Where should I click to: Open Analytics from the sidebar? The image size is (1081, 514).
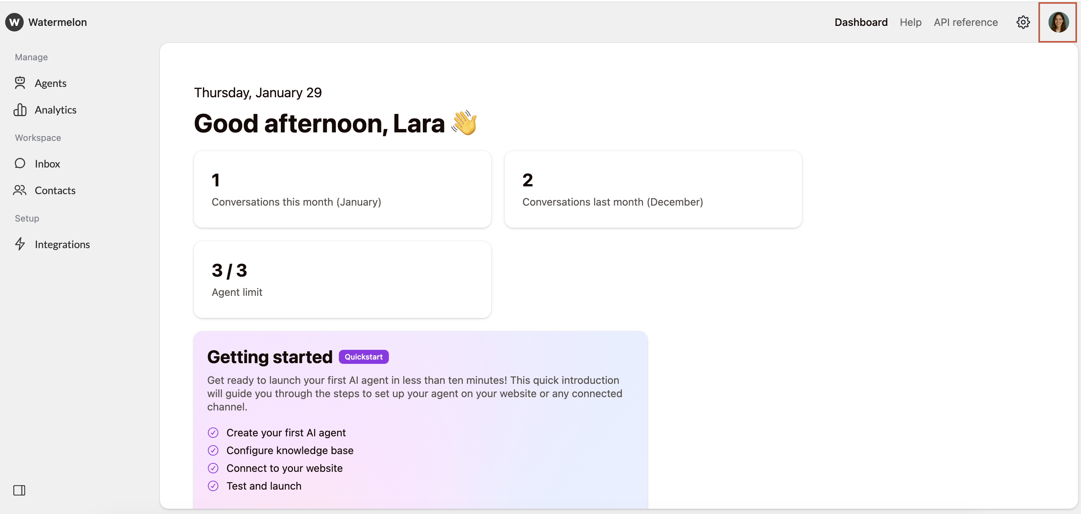pyautogui.click(x=56, y=109)
